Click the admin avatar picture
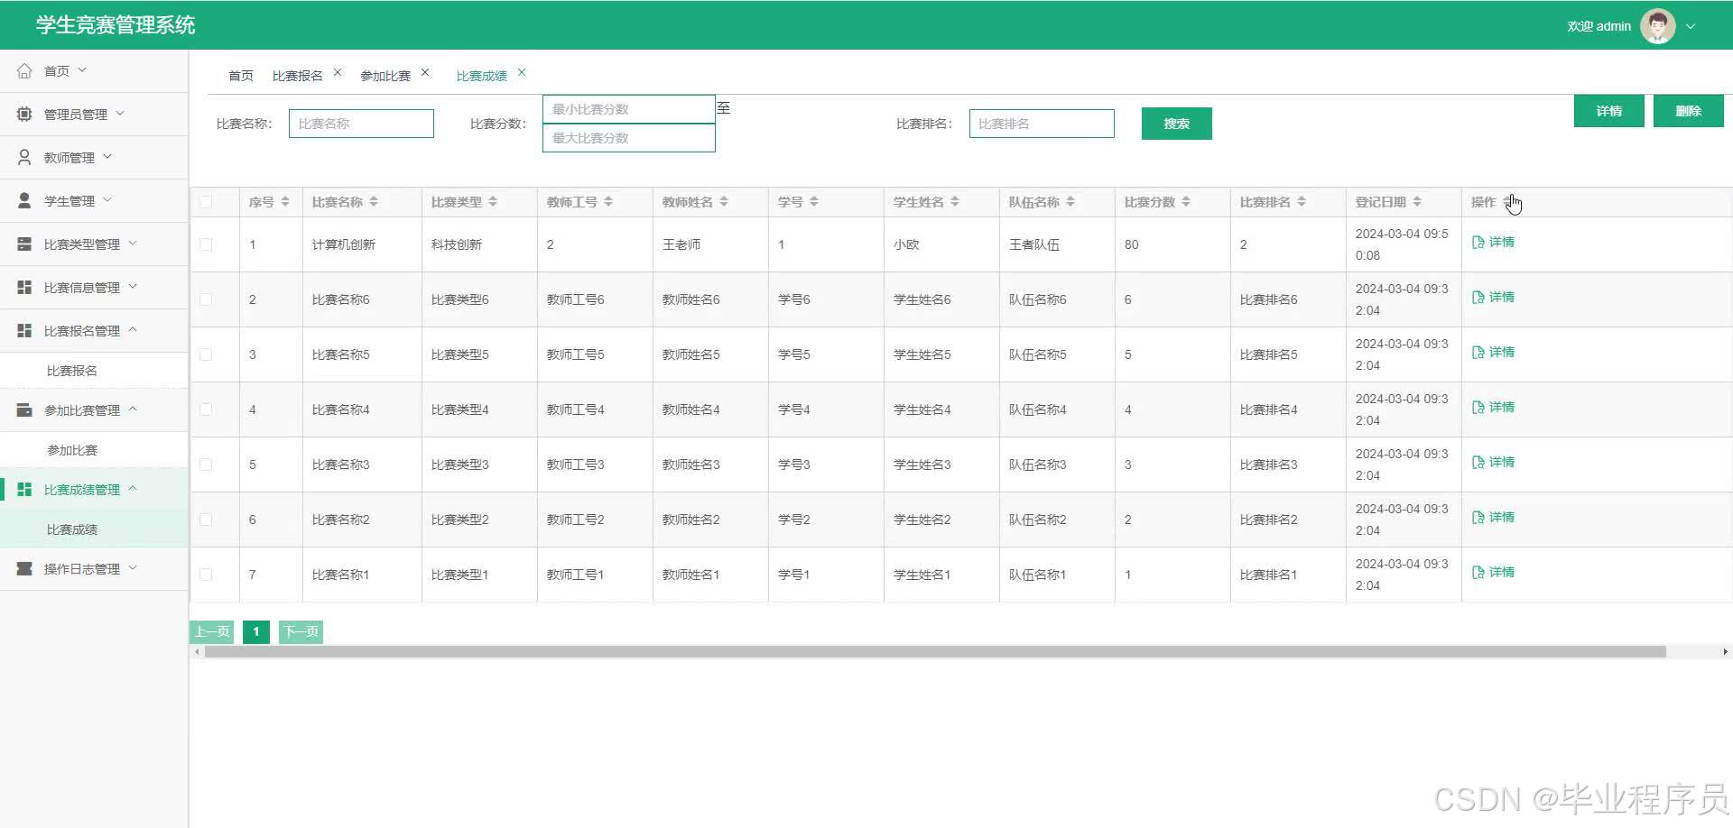Screen dimensions: 1733x828 click(1657, 26)
